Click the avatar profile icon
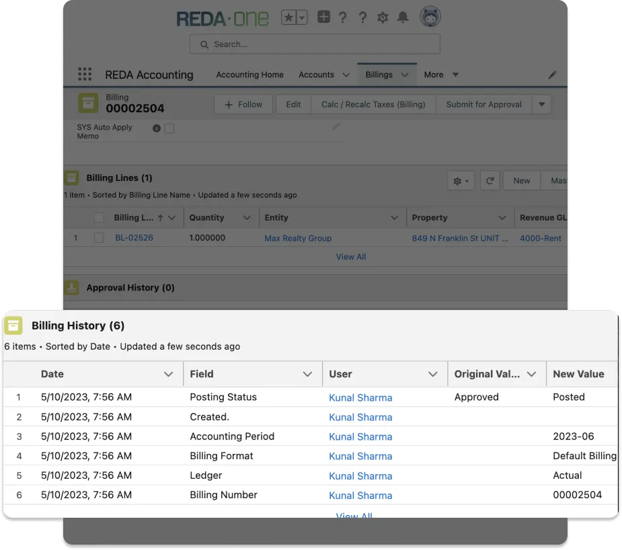 430,16
